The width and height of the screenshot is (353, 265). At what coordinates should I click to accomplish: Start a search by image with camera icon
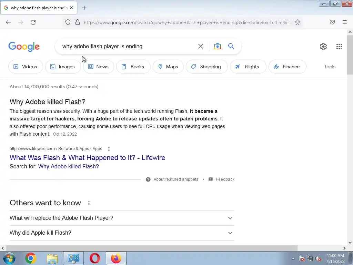point(217,46)
